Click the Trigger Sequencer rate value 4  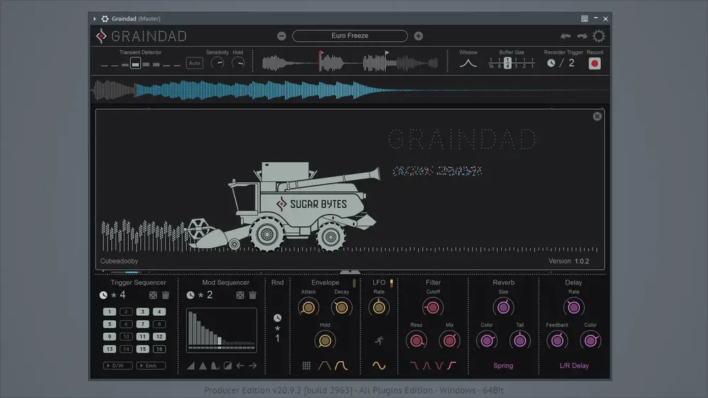122,295
